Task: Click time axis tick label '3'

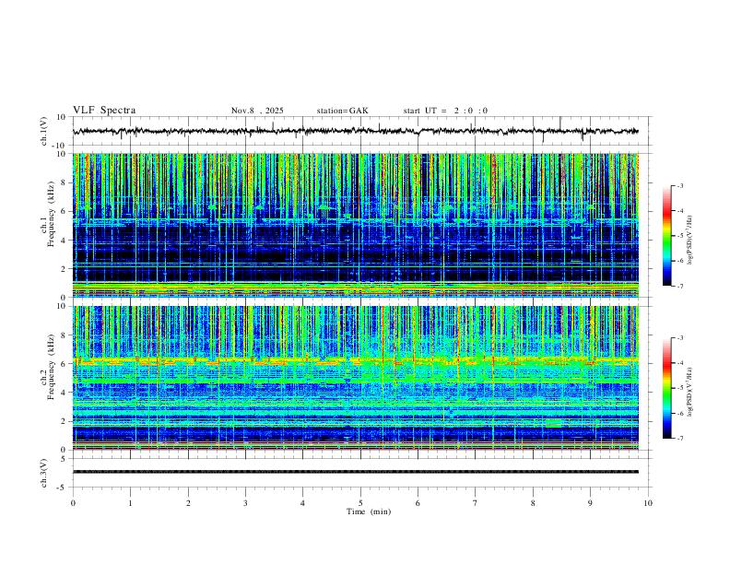Action: tap(245, 503)
